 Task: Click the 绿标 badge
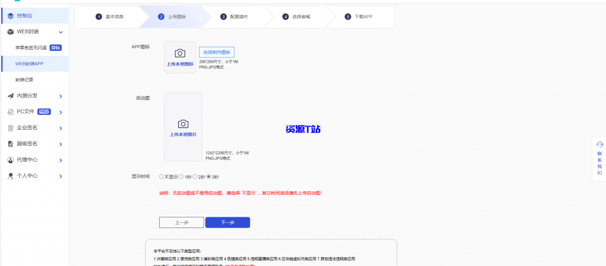(56, 48)
